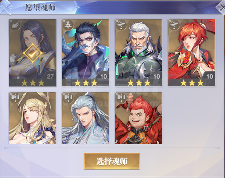The image size is (225, 178).
Task: Click the three-star rating on level 27 card
Action: [x=33, y=83]
